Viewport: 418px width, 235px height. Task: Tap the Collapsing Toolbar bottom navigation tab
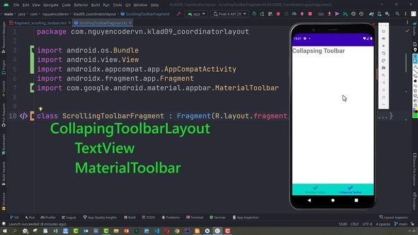(x=350, y=189)
